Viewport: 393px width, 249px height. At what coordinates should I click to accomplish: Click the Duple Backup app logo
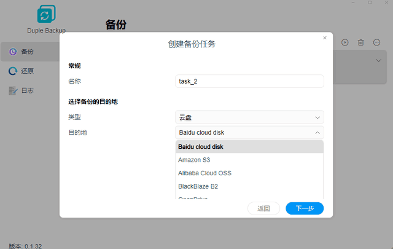(x=47, y=14)
